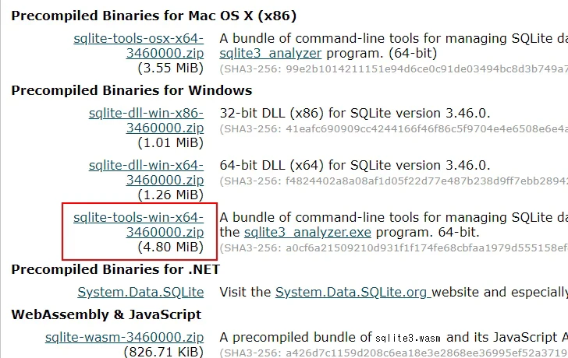Screen dimensions: 568x358
Task: Click the SHA3-256 hash starting with 99e2b101
Action: tap(394, 68)
